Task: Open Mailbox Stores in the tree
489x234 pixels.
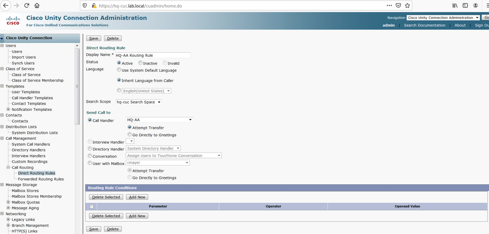Action: (x=25, y=191)
